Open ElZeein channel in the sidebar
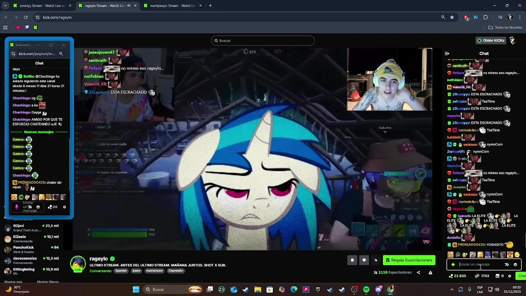The width and height of the screenshot is (526, 296). (x=32, y=239)
